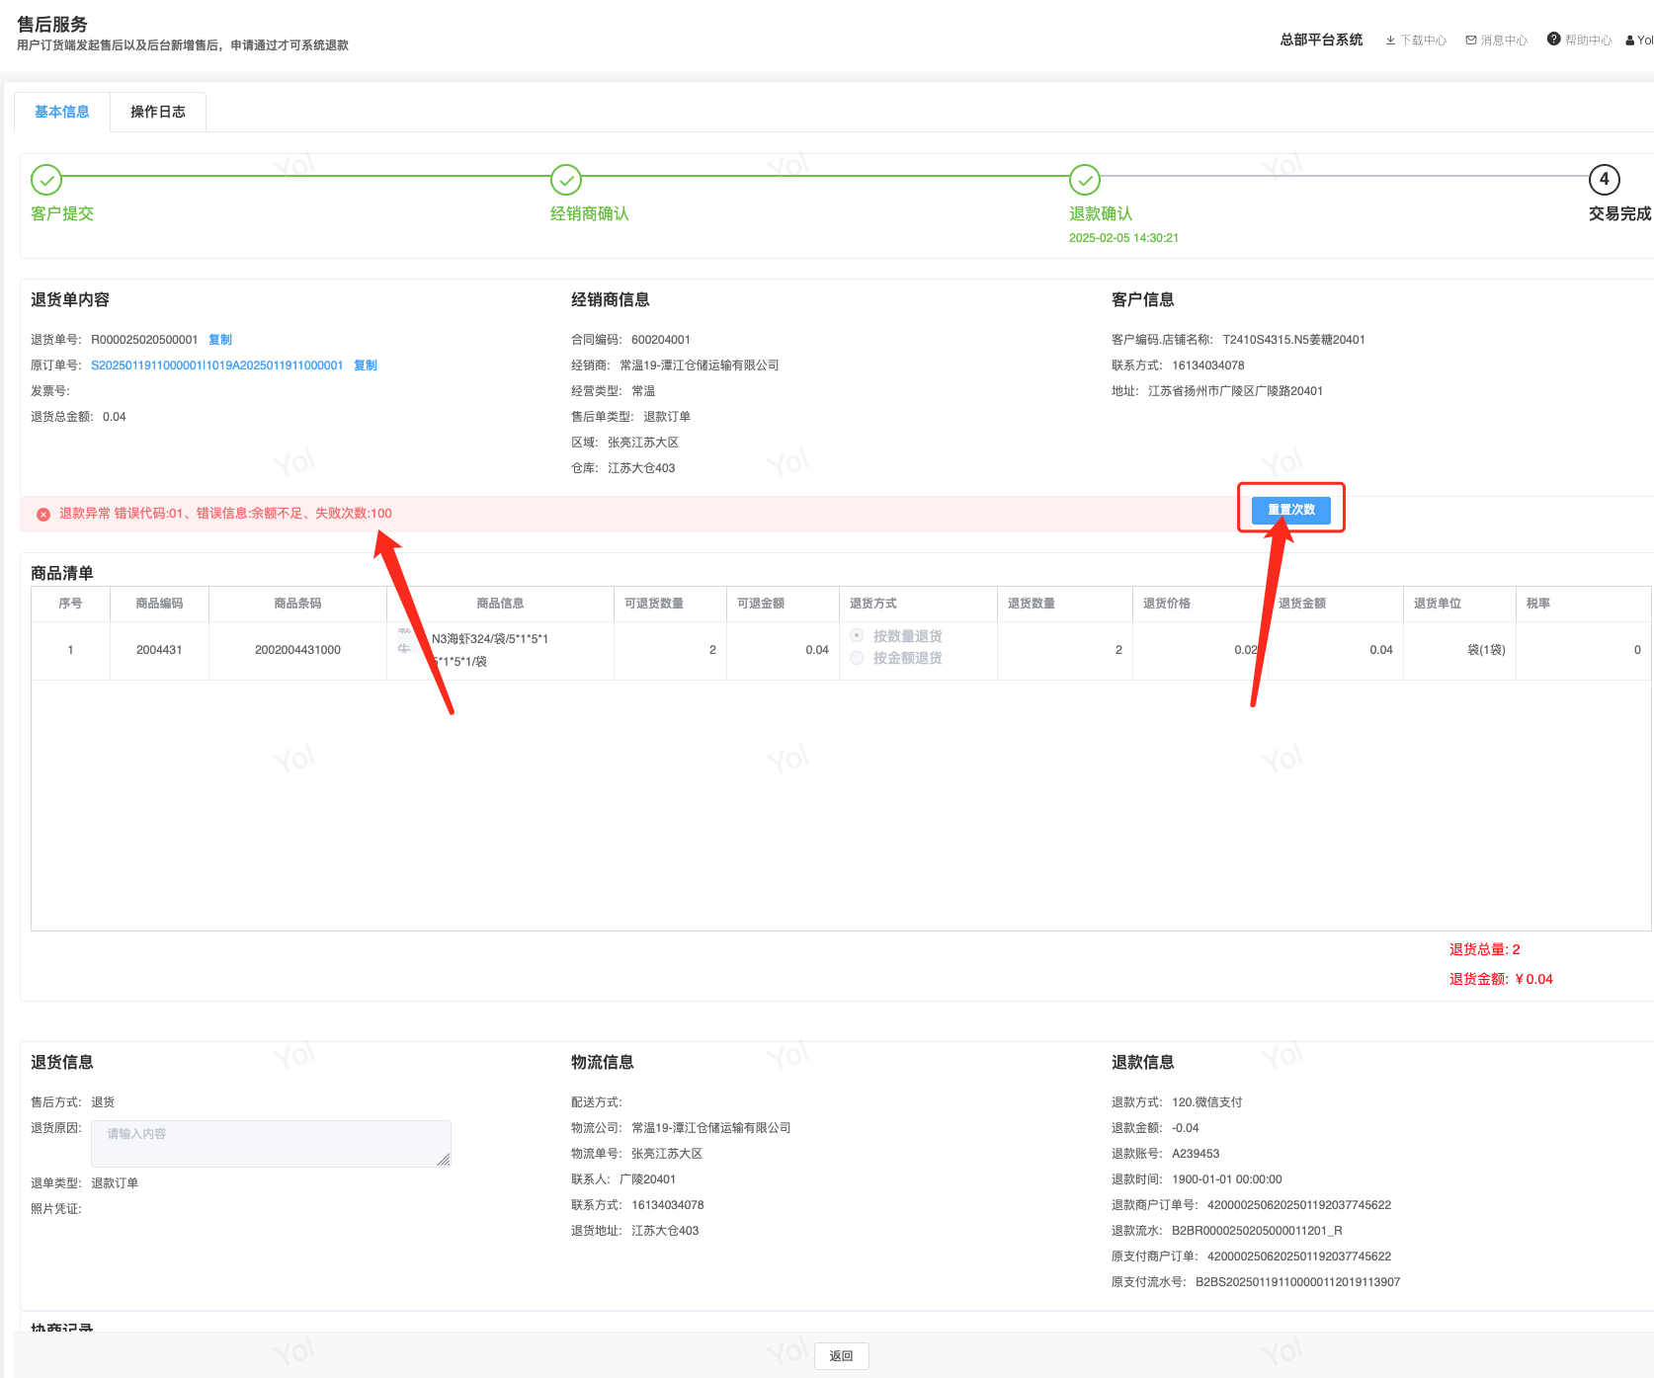Image resolution: width=1654 pixels, height=1378 pixels.
Task: Click the 退货单位 cell 袋(1袋)
Action: [1486, 650]
